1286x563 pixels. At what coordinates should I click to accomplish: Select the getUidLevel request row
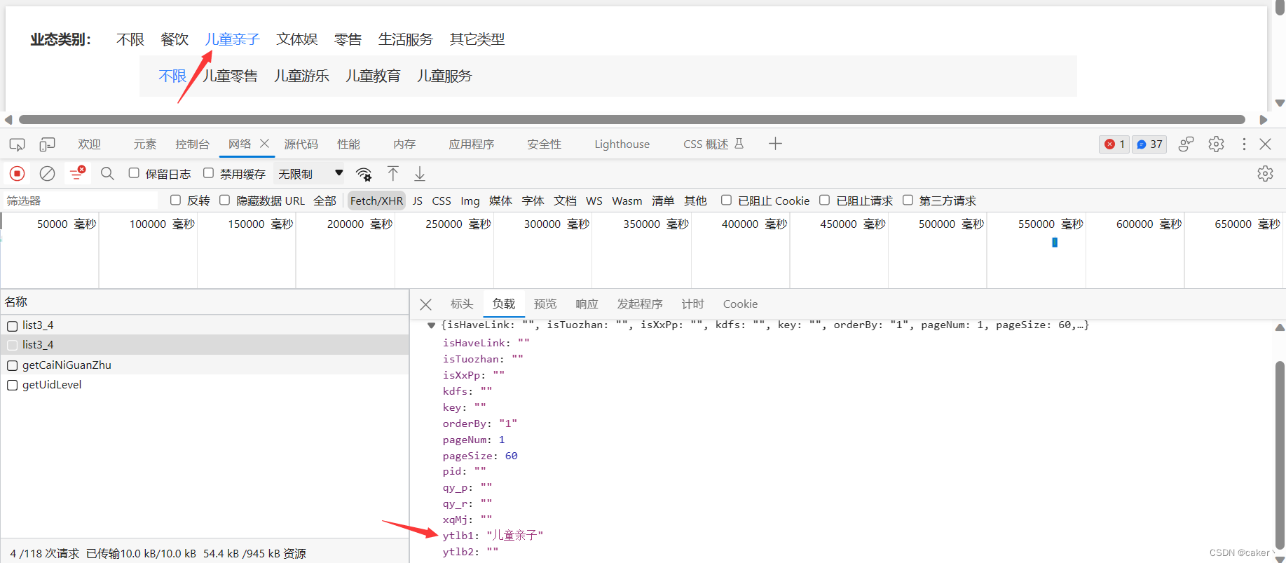click(205, 385)
